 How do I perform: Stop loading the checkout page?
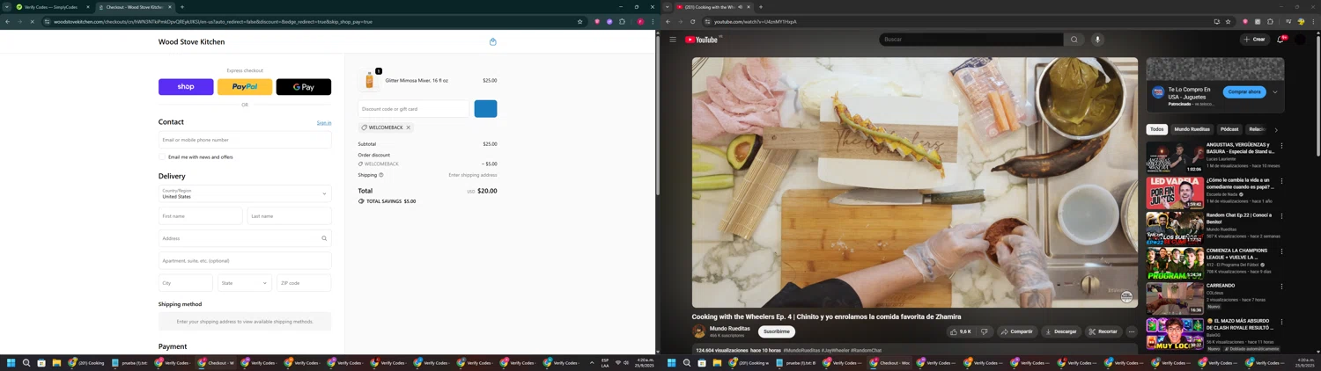(32, 22)
